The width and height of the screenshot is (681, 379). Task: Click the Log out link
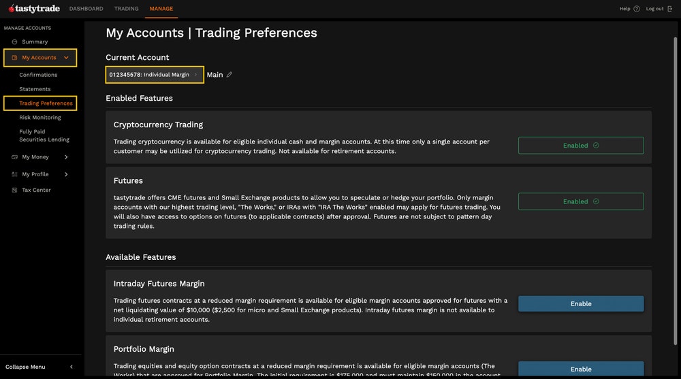click(x=654, y=9)
